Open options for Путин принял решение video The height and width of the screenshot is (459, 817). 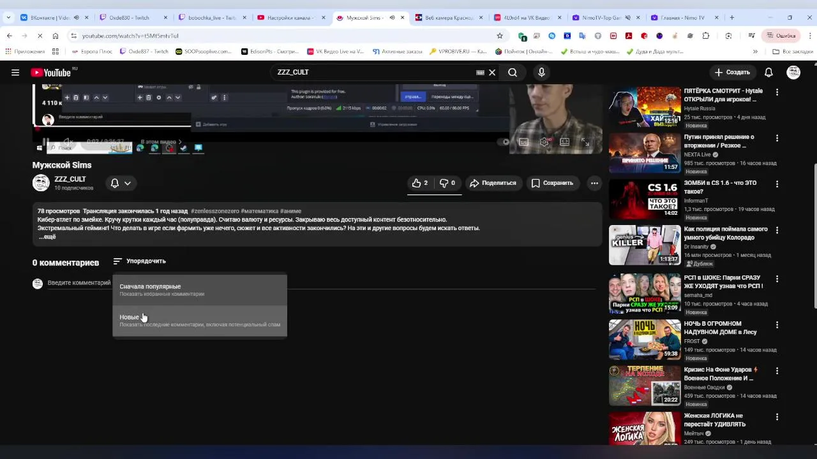click(777, 138)
